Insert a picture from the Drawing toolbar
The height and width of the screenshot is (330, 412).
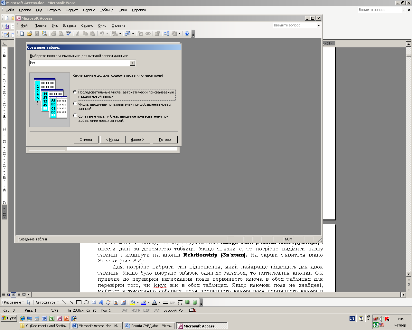(123, 302)
